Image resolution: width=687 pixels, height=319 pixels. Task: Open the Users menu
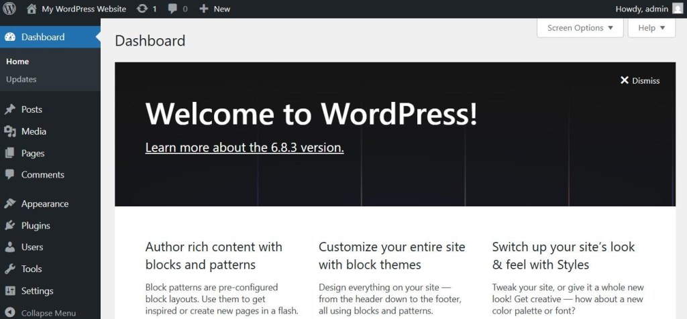click(x=32, y=247)
